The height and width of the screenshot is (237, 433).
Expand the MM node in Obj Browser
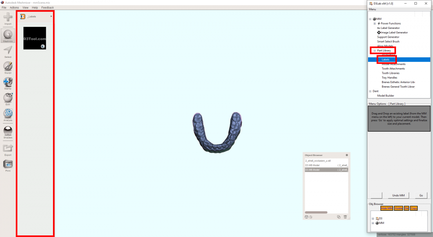[372, 223]
